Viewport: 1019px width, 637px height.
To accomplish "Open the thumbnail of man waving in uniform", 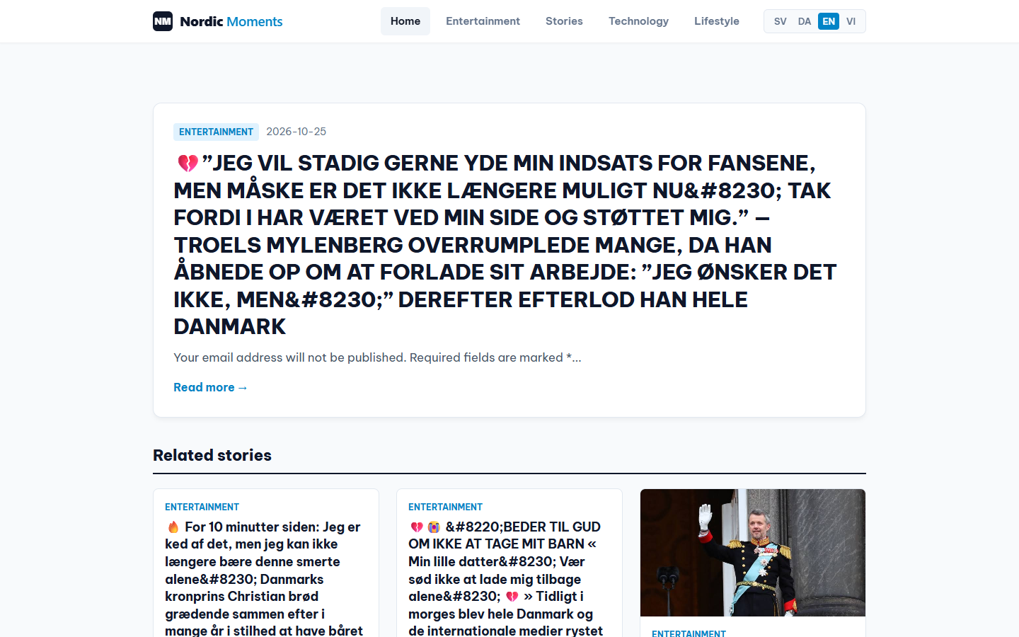I will pyautogui.click(x=753, y=553).
